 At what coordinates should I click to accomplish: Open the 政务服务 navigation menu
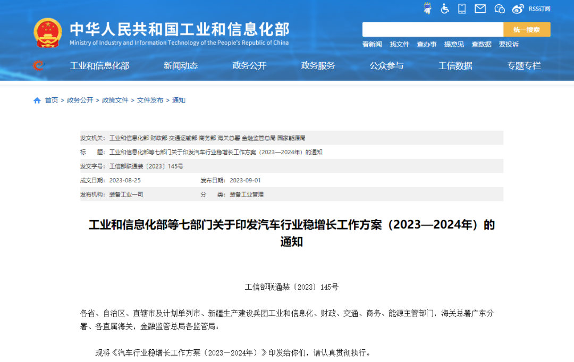tap(318, 66)
